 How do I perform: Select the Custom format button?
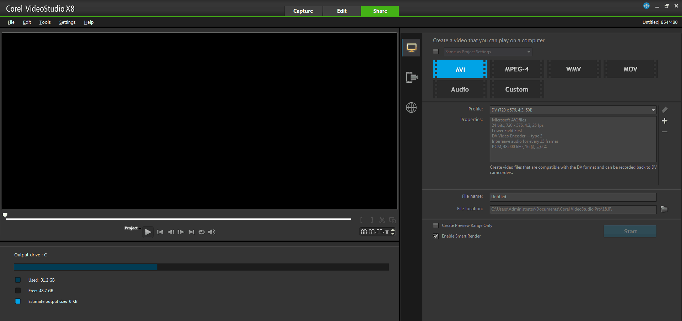pos(517,89)
